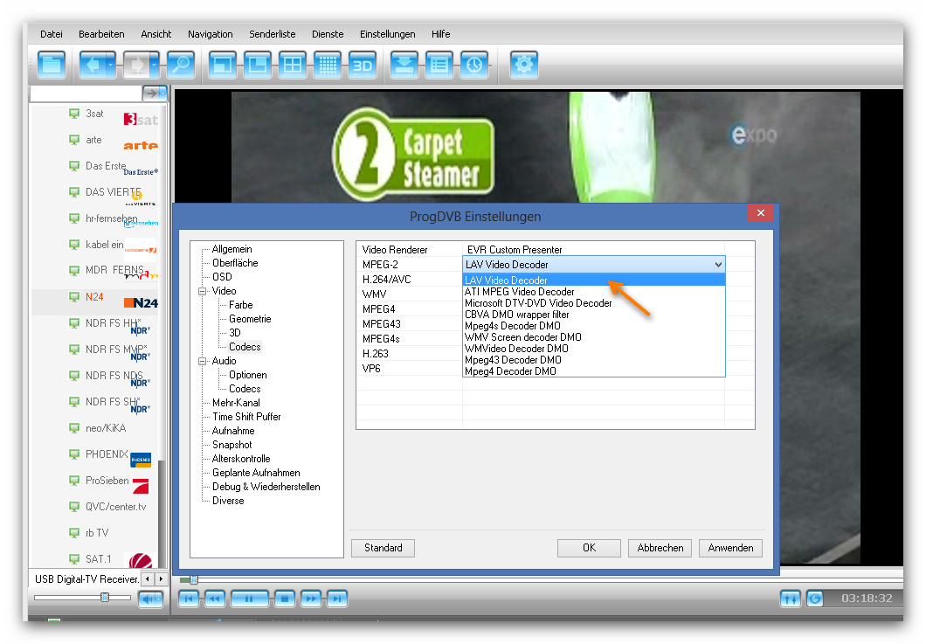This screenshot has width=926, height=644.
Task: Open the equalizer sliders icon near clock
Action: coord(791,599)
